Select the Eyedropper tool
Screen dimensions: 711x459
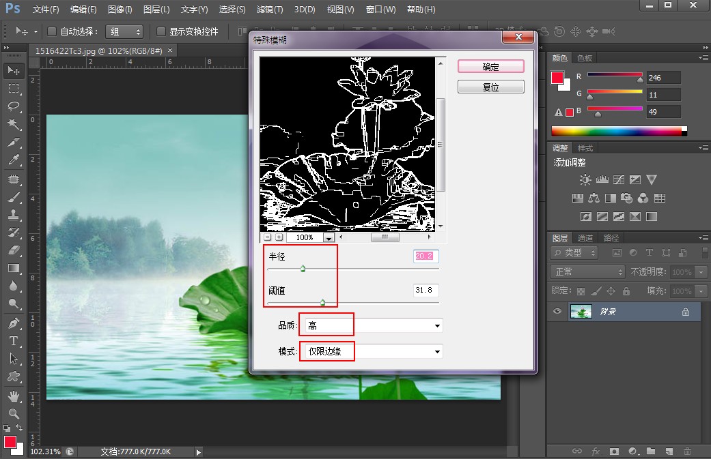click(x=13, y=160)
